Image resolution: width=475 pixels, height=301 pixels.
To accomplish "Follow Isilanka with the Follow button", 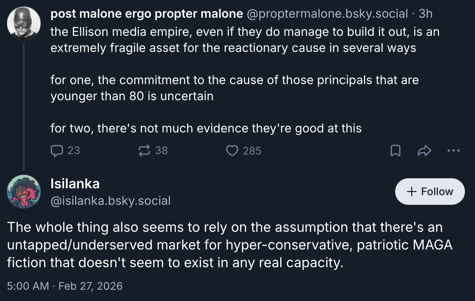I will point(430,192).
